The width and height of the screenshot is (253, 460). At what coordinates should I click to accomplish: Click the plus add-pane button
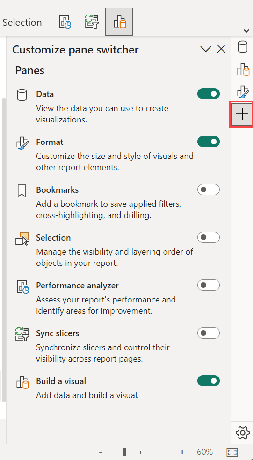click(242, 114)
